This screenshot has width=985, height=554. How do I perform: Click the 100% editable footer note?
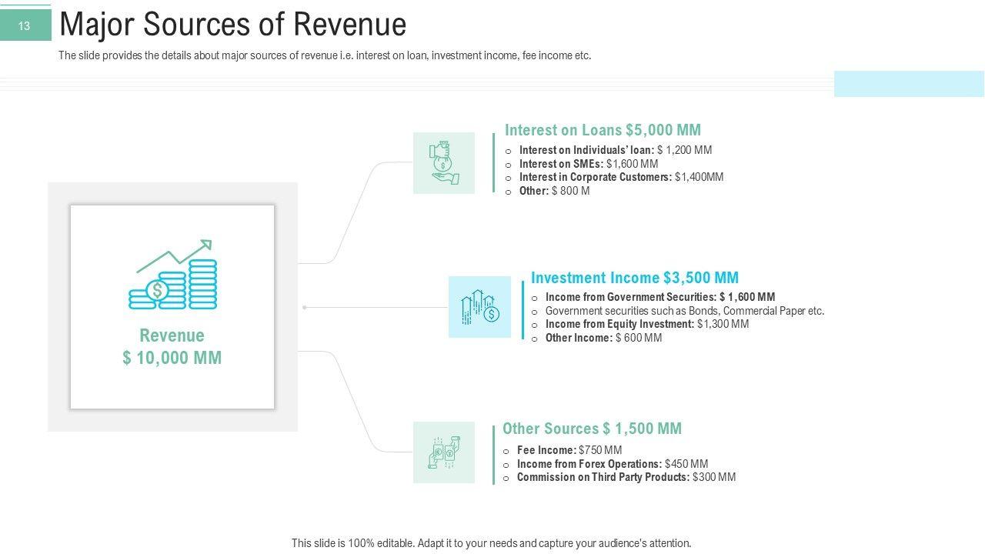pyautogui.click(x=492, y=543)
